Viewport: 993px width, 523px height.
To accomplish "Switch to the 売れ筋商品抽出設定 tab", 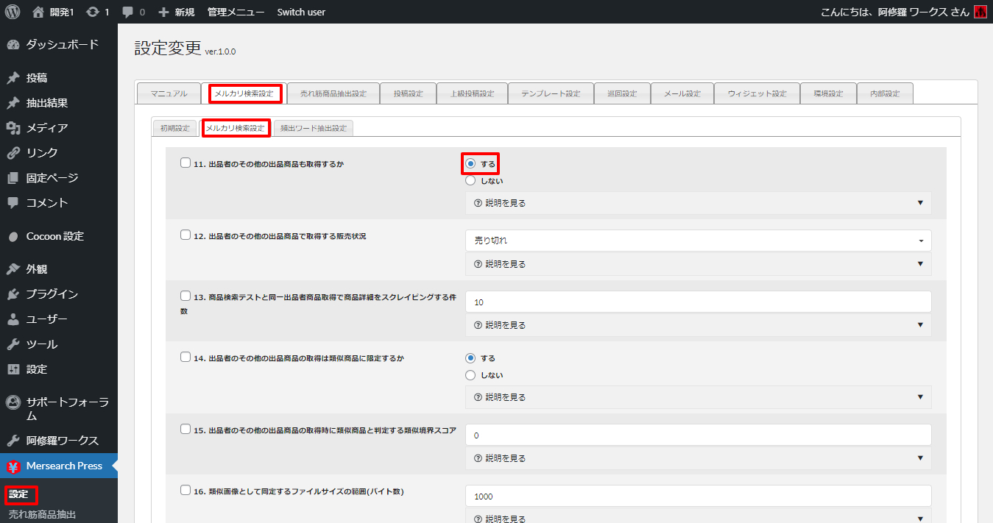I will tap(333, 93).
